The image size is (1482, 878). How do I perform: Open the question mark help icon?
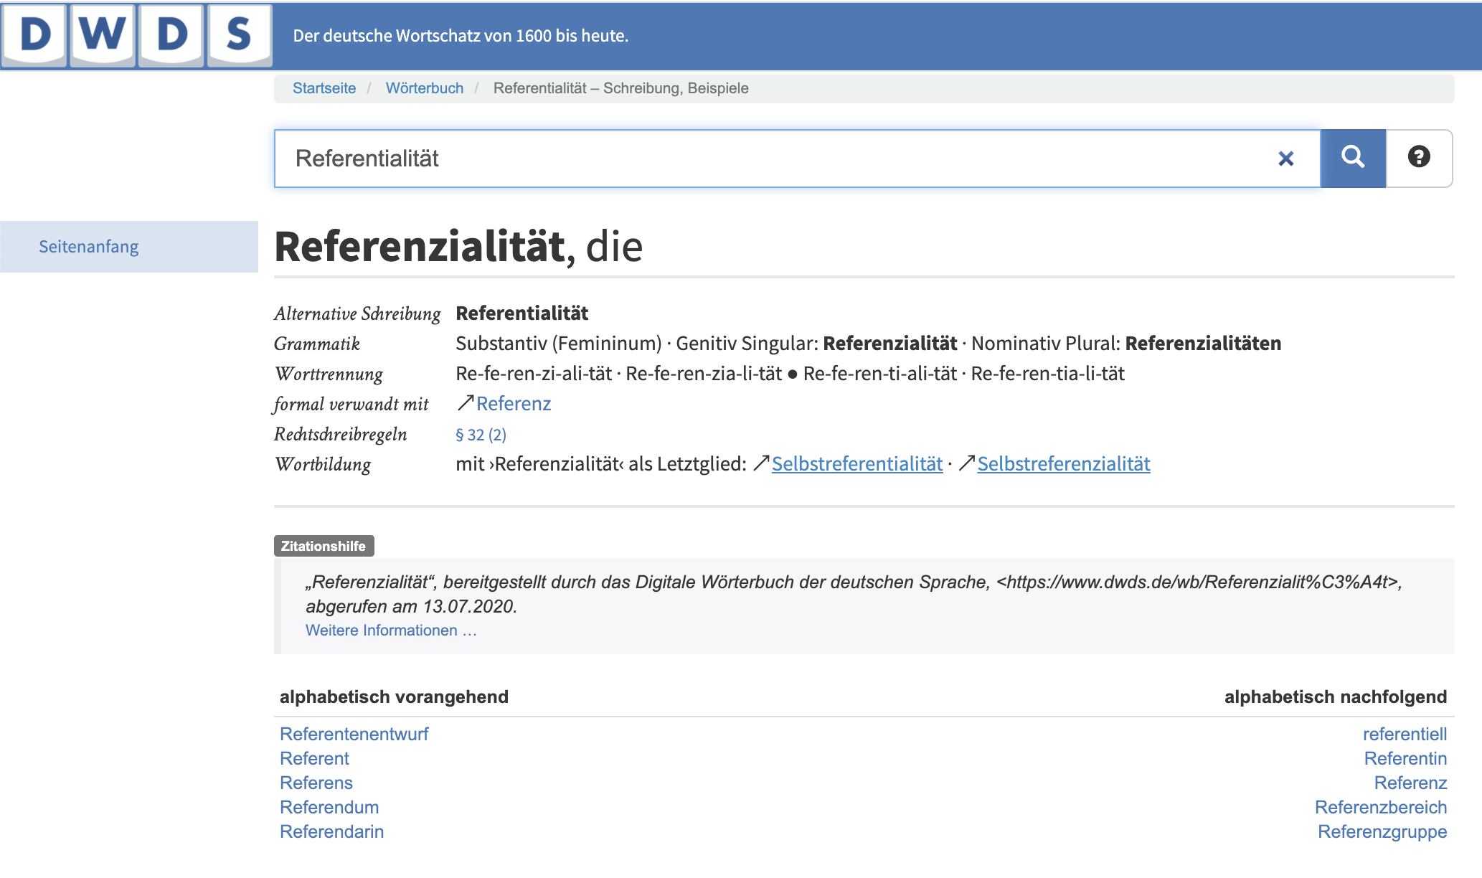[x=1418, y=158]
